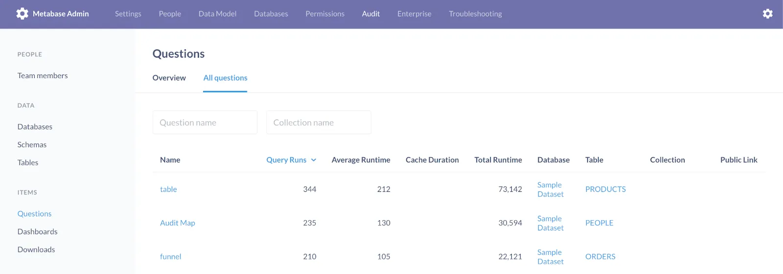Screen dimensions: 783x274
Task: Click the Metabase Admin gear logo
Action: (x=22, y=14)
